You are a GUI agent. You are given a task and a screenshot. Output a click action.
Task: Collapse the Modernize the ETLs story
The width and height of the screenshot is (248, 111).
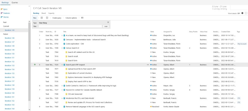tap(62, 98)
